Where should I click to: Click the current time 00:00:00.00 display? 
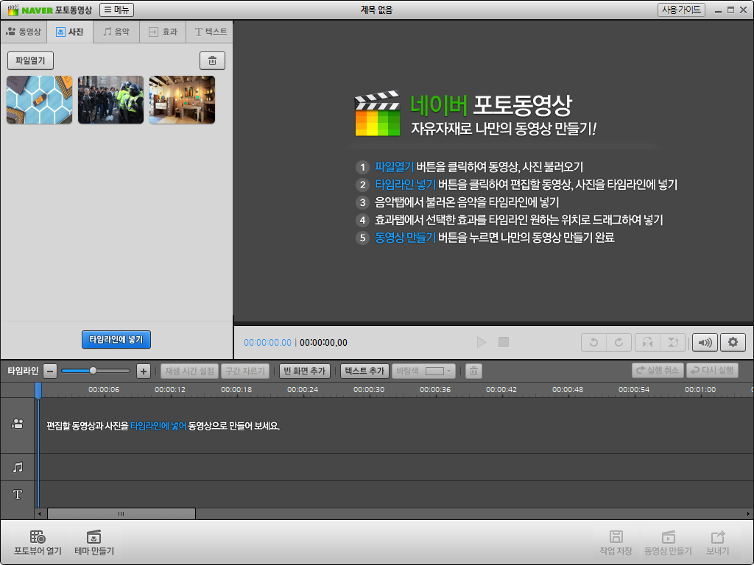[267, 343]
